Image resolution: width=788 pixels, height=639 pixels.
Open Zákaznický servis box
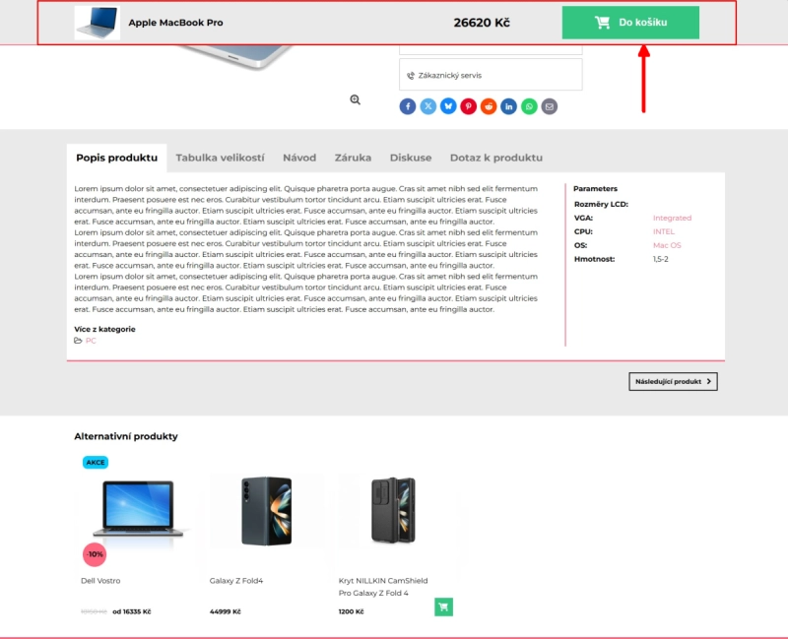point(491,75)
